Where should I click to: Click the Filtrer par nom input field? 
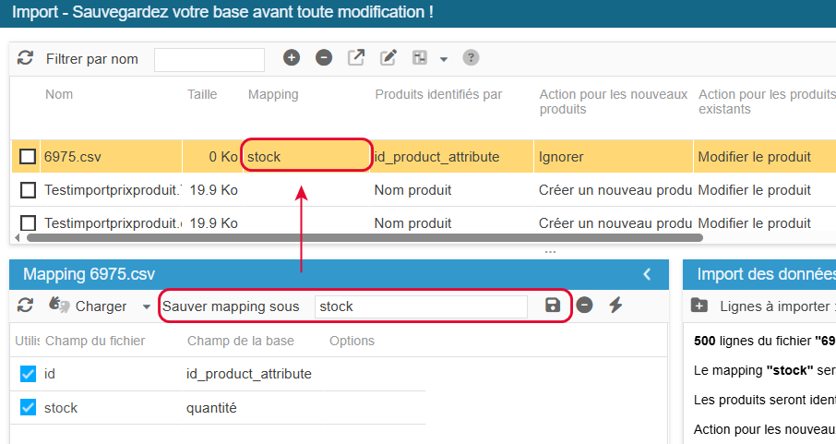(209, 60)
